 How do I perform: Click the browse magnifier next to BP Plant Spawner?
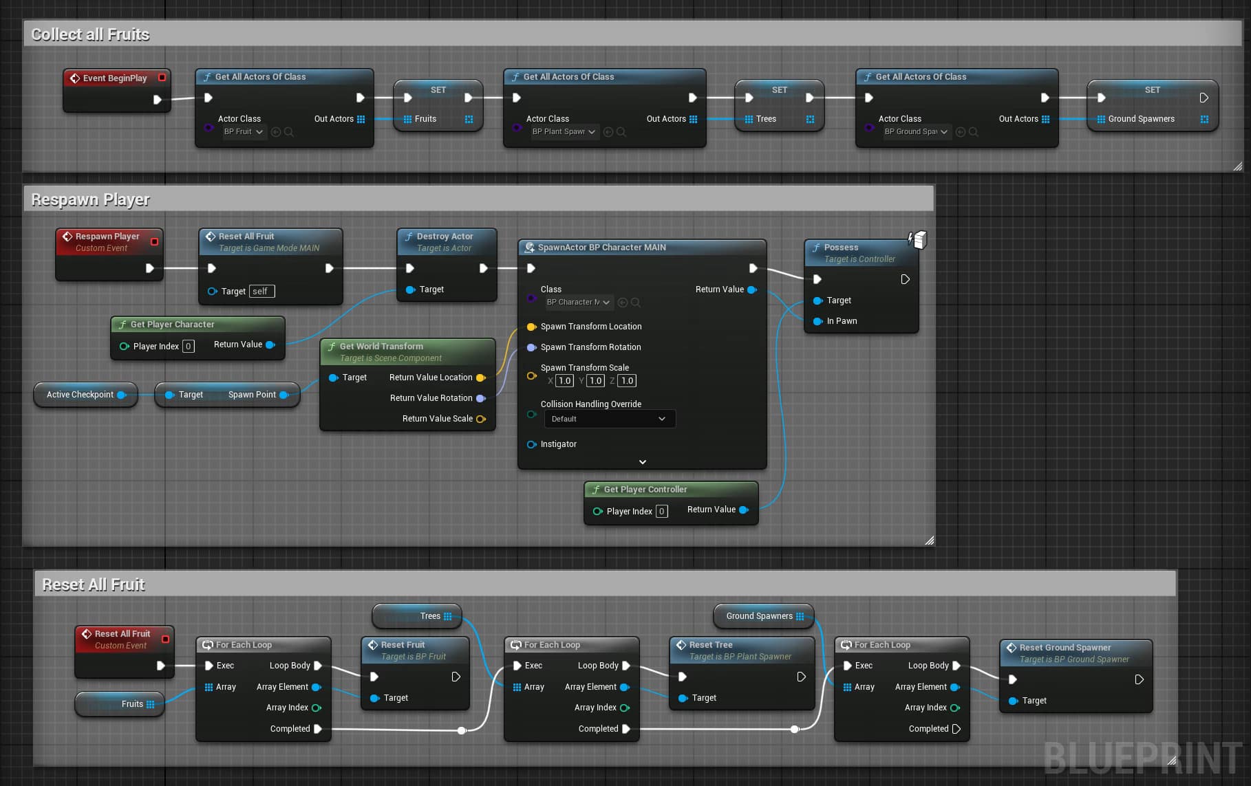click(621, 132)
